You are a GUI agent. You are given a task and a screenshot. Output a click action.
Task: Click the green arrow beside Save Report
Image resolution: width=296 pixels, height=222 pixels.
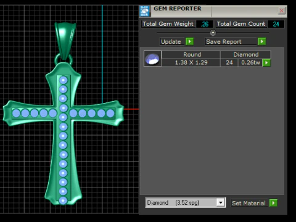tap(262, 41)
